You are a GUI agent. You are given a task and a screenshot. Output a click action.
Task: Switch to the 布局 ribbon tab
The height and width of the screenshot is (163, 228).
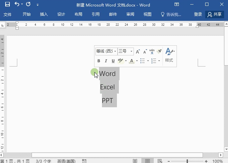click(x=78, y=14)
